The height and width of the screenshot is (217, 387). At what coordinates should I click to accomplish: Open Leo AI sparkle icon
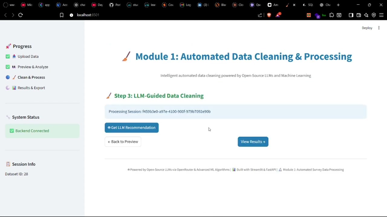tap(366, 15)
